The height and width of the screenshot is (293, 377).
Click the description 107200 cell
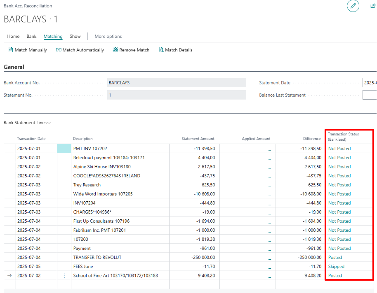tap(120, 239)
